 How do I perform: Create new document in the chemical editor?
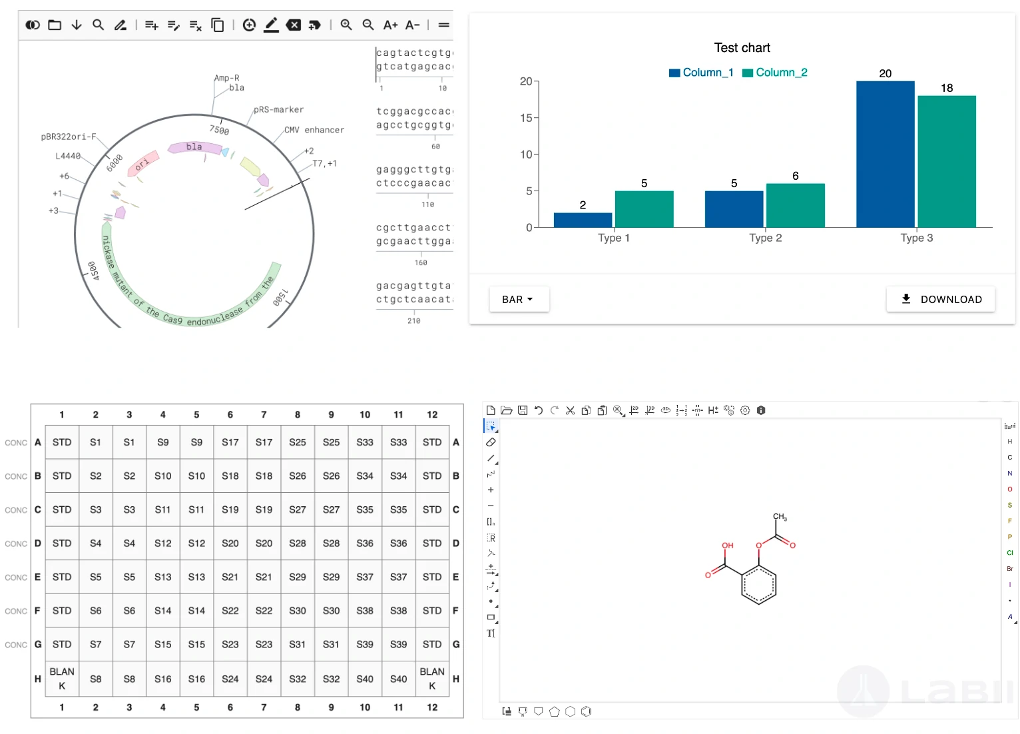(x=491, y=410)
